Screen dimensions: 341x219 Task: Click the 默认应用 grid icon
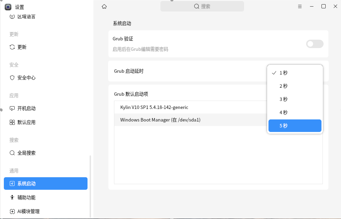(x=12, y=122)
